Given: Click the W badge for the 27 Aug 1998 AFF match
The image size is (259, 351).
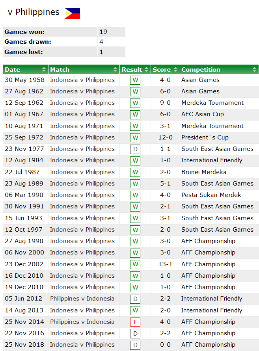Looking at the screenshot, I should [x=135, y=241].
